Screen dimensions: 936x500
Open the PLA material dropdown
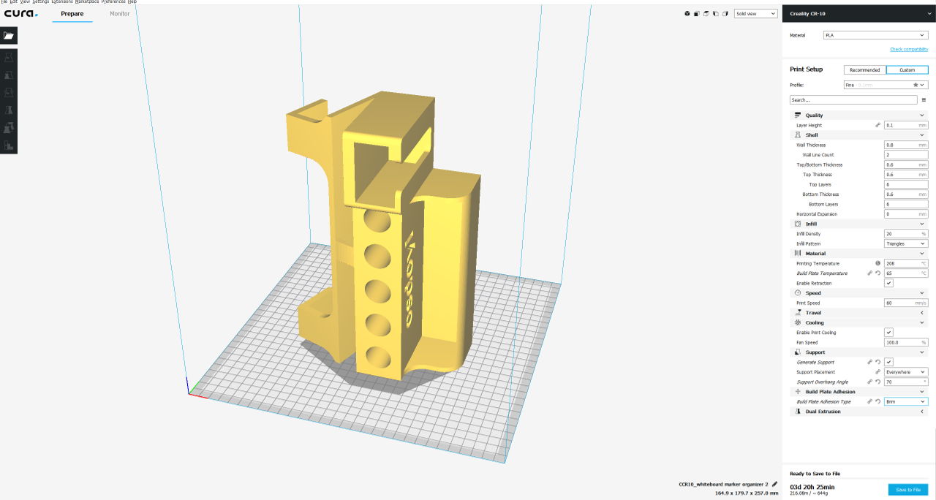click(875, 35)
